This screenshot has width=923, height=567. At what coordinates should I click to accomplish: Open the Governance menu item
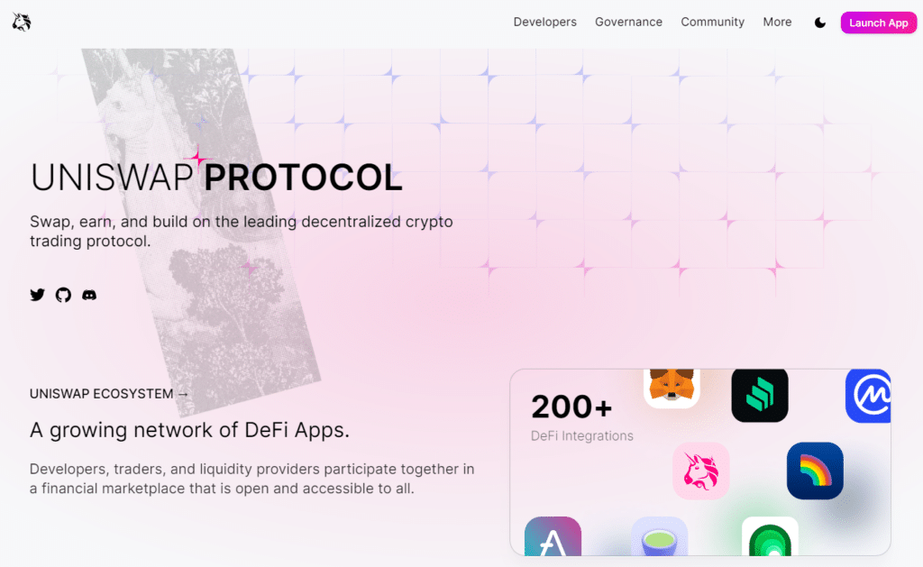[x=628, y=22]
